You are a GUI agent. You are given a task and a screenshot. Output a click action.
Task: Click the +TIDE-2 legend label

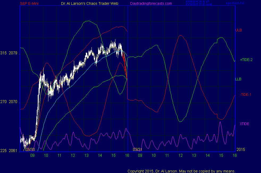tap(246, 60)
